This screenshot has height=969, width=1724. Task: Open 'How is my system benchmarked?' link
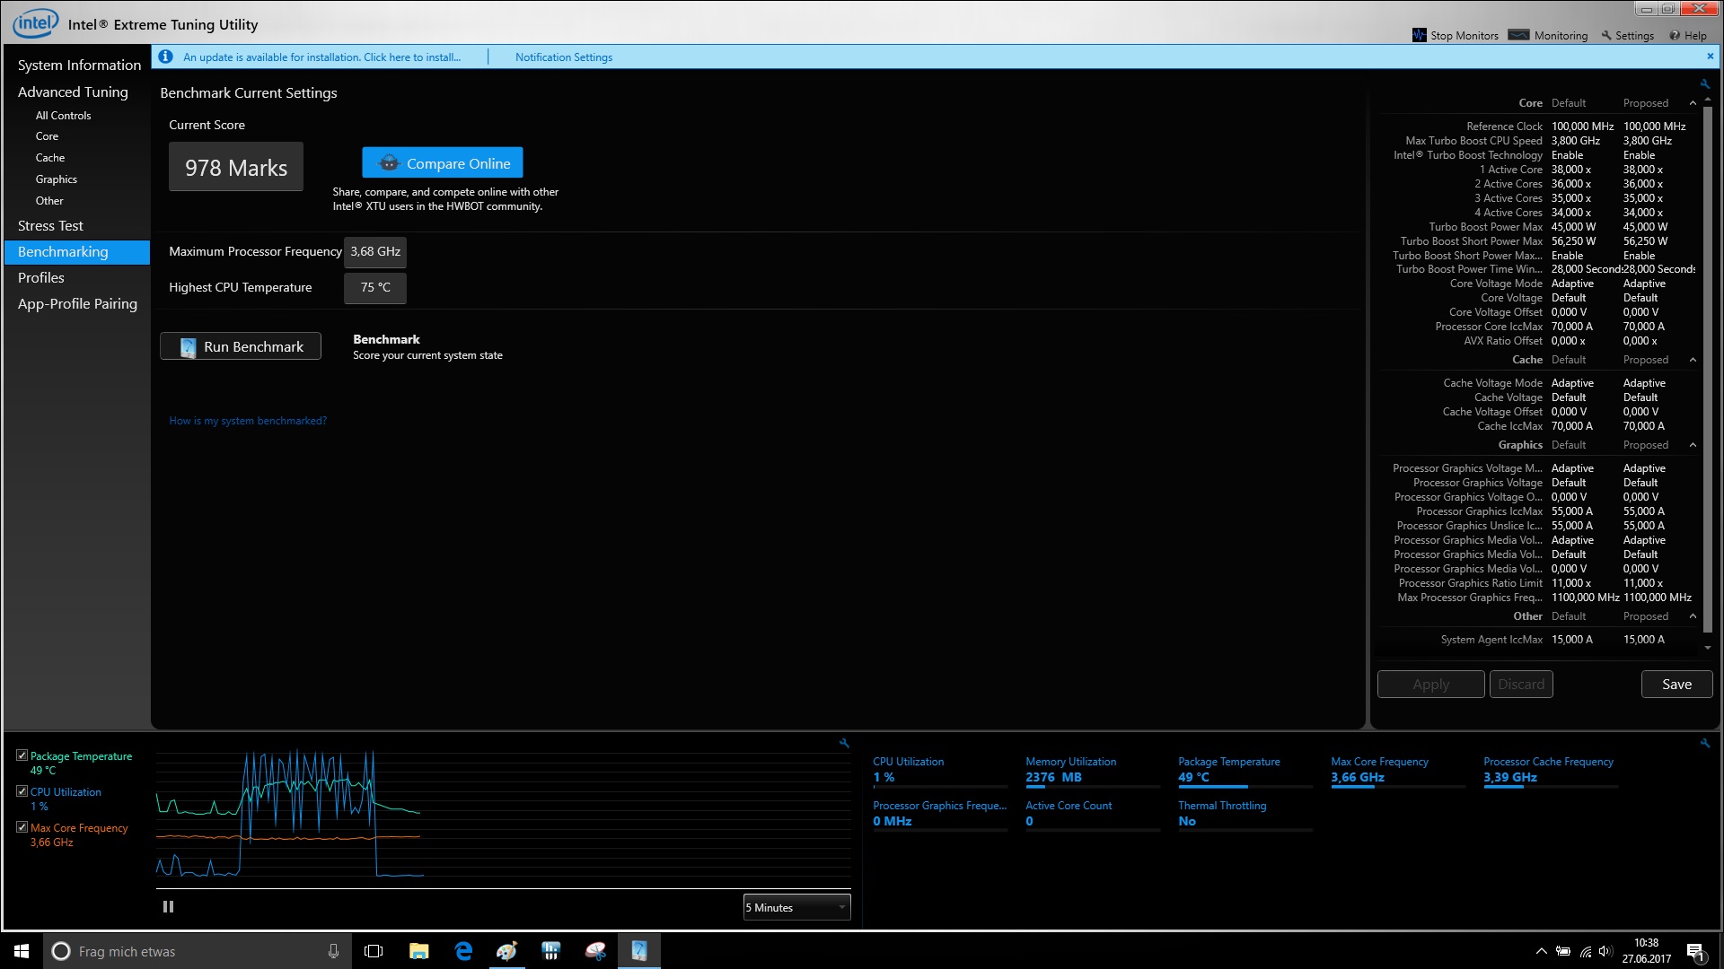[248, 421]
